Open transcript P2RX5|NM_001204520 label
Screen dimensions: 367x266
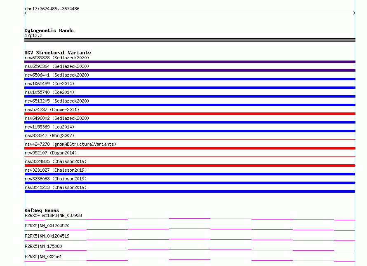(47, 226)
